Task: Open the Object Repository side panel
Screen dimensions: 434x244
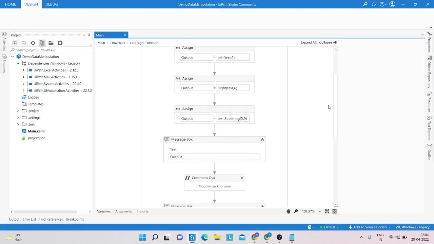Action: point(429,72)
